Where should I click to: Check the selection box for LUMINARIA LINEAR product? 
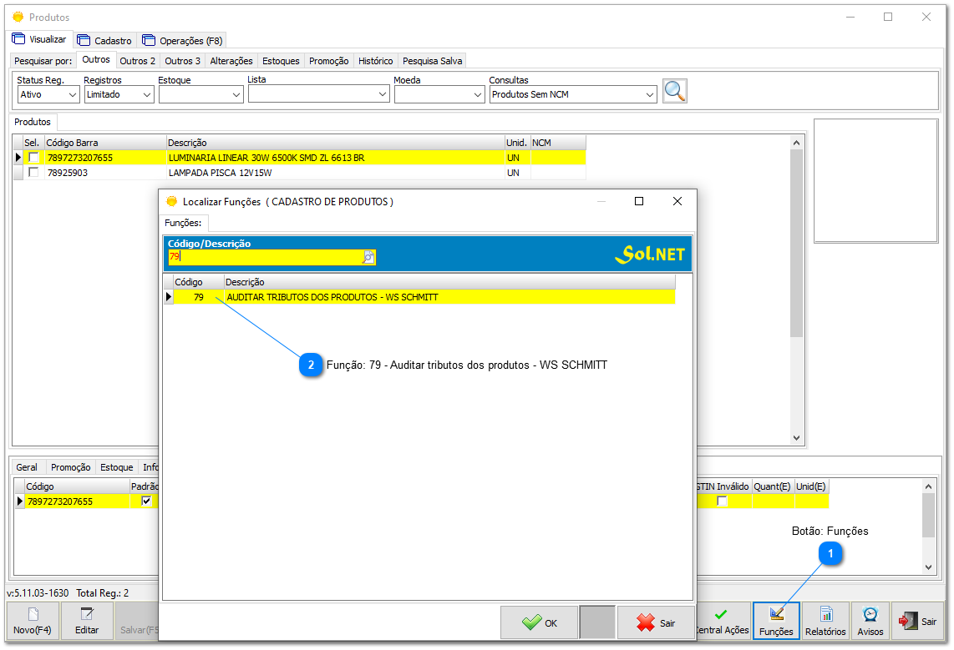click(33, 157)
